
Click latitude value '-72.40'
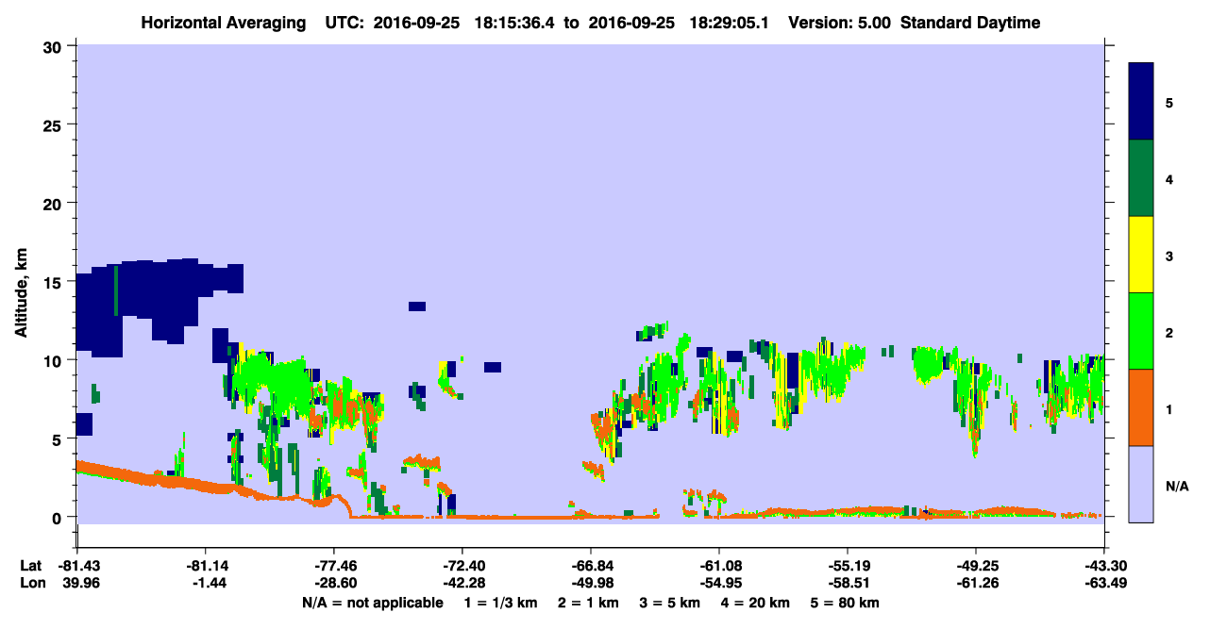point(462,566)
